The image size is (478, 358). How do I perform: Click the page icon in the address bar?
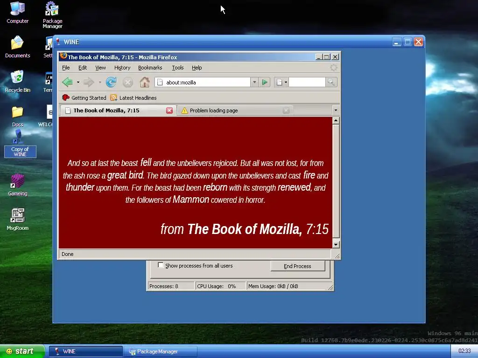tap(160, 82)
